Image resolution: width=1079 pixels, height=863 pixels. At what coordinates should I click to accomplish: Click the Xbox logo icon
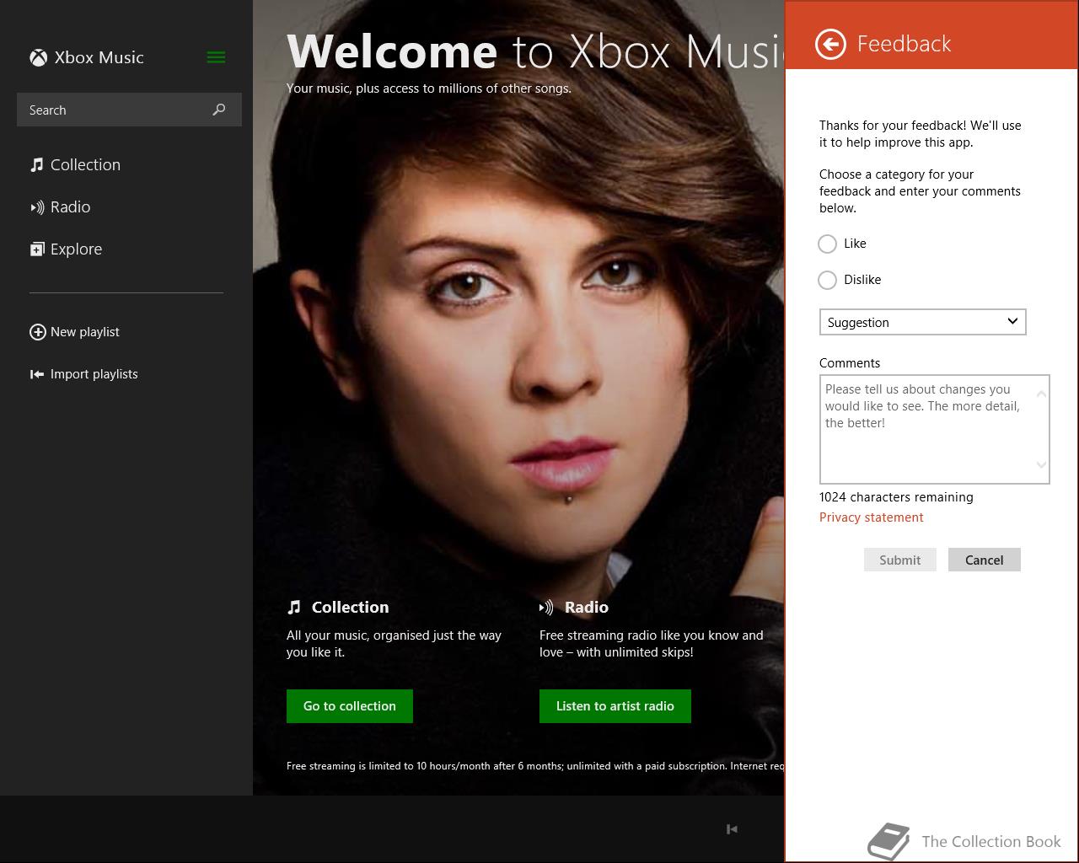pos(38,57)
